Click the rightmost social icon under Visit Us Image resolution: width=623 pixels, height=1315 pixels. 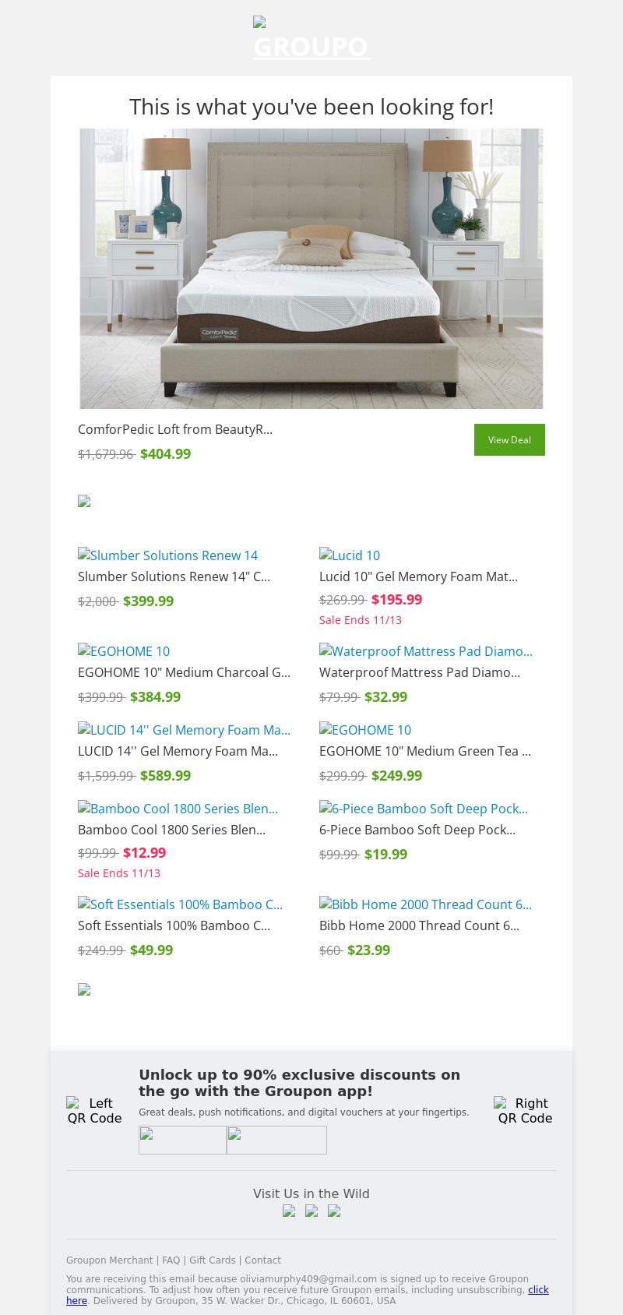[x=334, y=1211]
